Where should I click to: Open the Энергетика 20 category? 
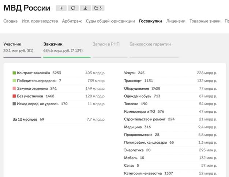pos(170,150)
